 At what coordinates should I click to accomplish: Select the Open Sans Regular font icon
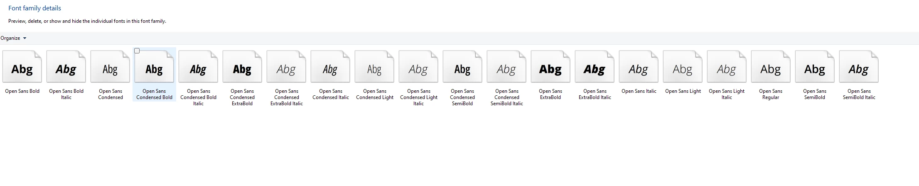tap(771, 67)
